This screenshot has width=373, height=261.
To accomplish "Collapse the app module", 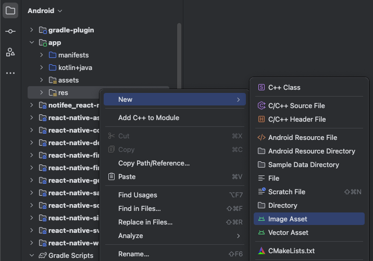I will pos(31,43).
